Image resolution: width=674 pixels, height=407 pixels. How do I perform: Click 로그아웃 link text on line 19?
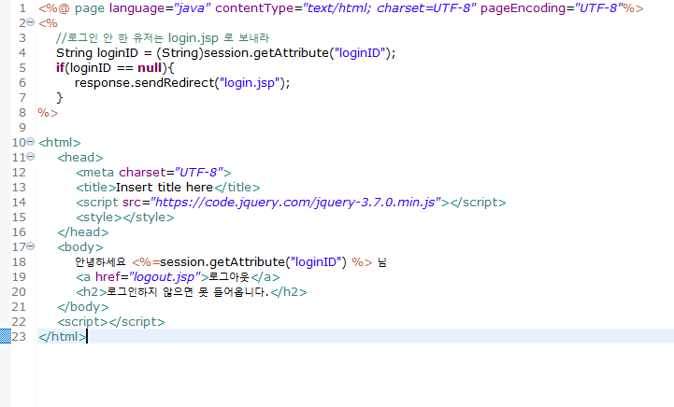click(229, 277)
